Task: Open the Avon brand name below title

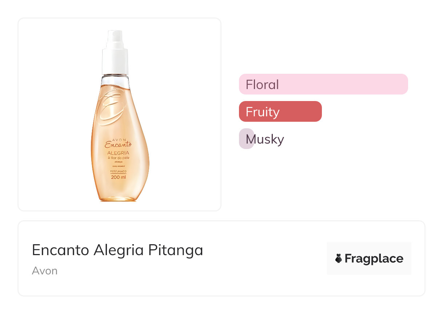Action: (44, 271)
